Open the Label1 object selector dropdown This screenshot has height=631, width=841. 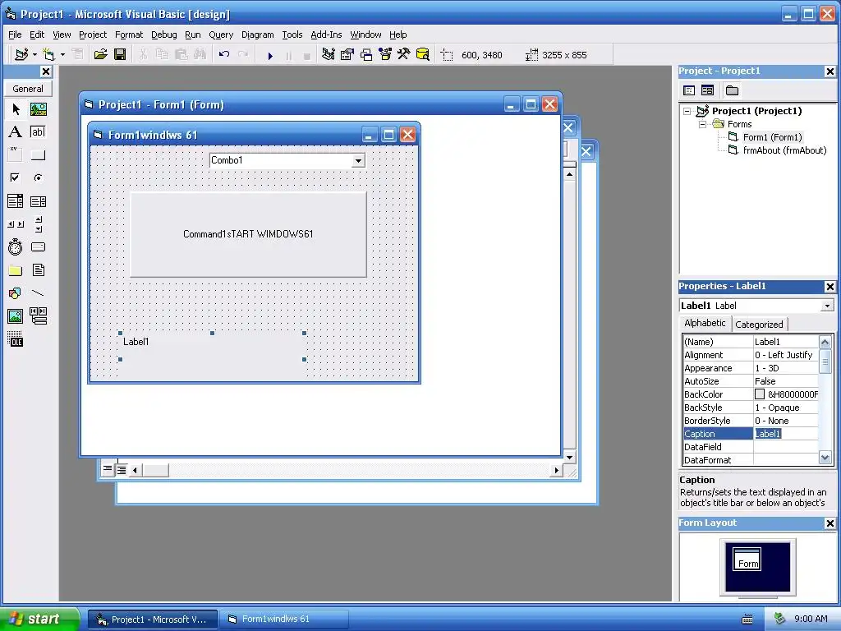tap(827, 306)
